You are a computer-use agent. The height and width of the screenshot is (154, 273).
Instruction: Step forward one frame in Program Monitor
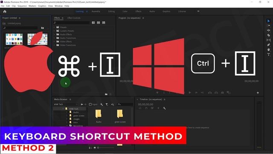click(x=196, y=92)
